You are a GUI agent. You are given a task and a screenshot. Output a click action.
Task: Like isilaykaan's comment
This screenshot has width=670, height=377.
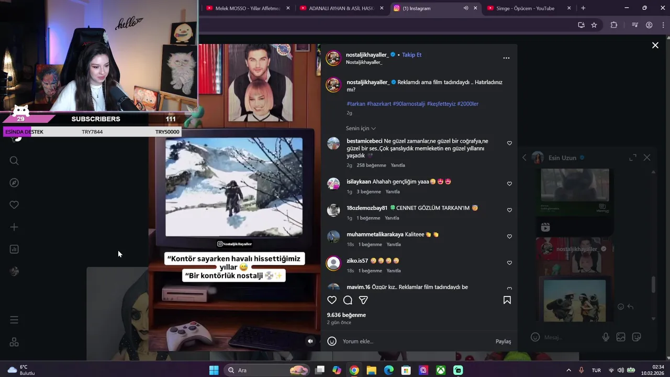[509, 184]
